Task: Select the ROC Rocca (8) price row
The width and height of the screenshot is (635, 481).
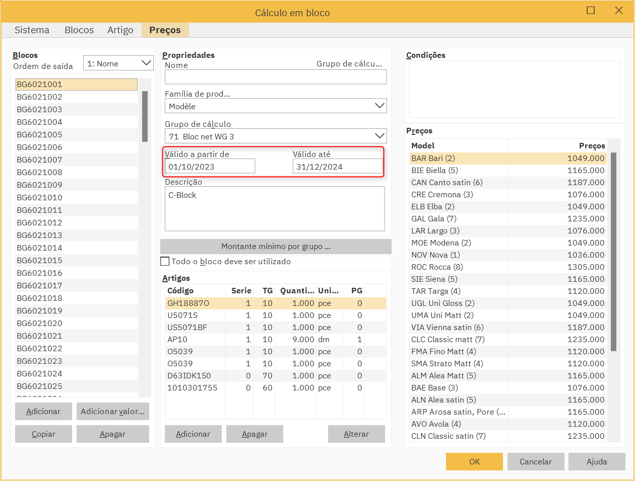Action: click(437, 267)
